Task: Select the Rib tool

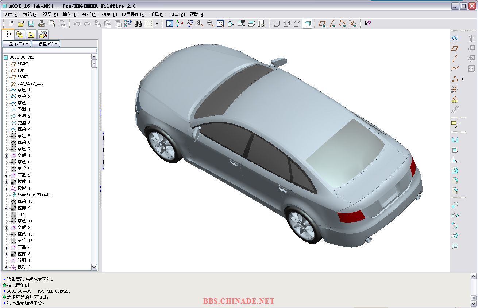Action: [455, 160]
